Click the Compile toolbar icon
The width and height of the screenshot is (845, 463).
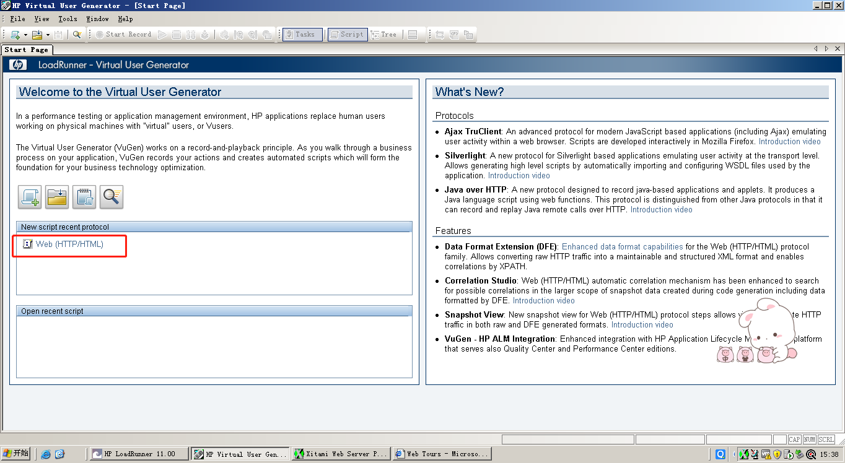click(205, 35)
